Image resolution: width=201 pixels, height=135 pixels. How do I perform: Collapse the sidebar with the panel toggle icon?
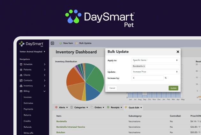click(52, 43)
